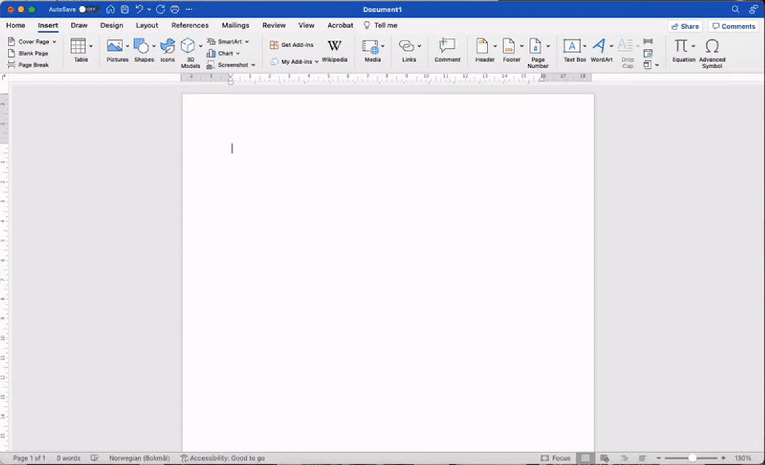Click the Wikipedia add-in icon

coord(334,47)
